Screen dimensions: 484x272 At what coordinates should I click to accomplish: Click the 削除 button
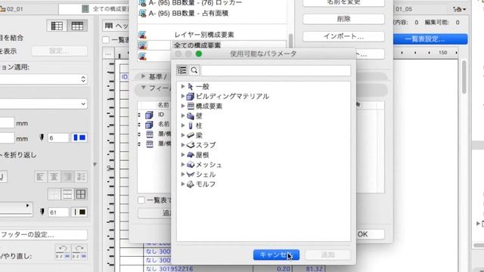(x=343, y=19)
